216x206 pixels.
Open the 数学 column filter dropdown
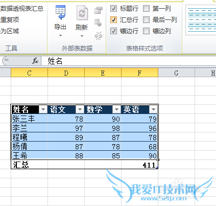(x=116, y=109)
